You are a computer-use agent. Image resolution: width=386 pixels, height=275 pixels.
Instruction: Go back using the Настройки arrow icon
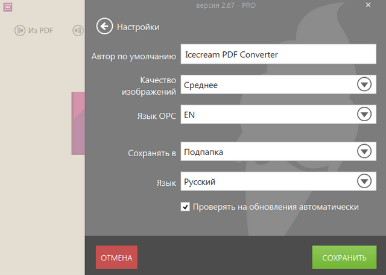pyautogui.click(x=104, y=26)
